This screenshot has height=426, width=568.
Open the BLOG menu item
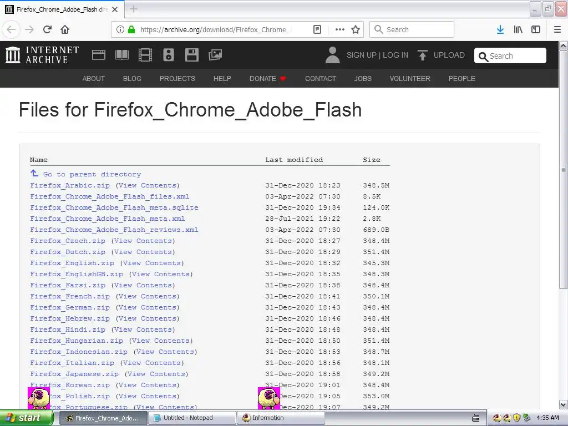[x=132, y=79]
